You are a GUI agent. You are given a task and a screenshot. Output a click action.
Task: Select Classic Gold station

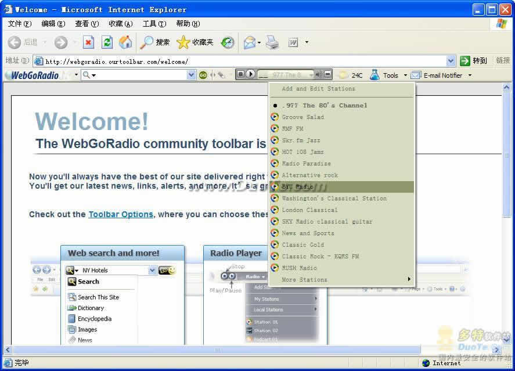click(x=341, y=245)
